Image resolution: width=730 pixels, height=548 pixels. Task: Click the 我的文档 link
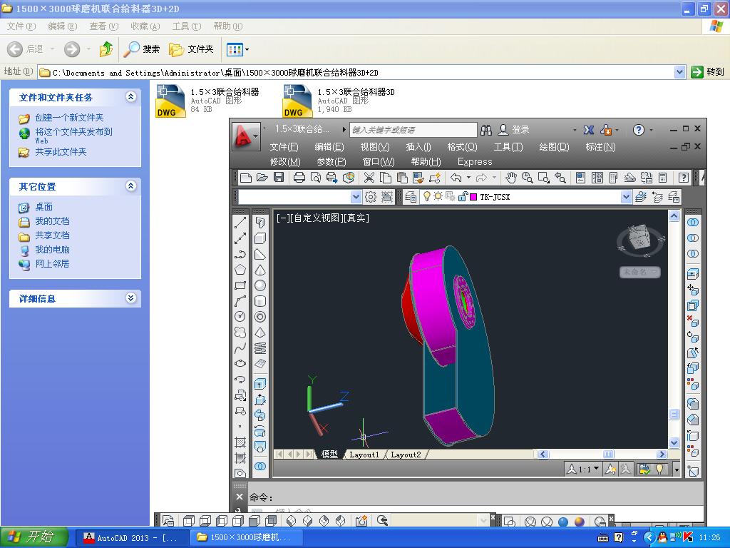[x=52, y=221]
